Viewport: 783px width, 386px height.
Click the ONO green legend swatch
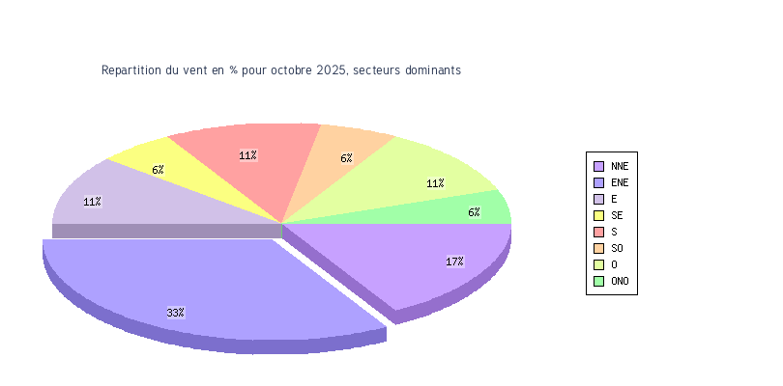(598, 281)
